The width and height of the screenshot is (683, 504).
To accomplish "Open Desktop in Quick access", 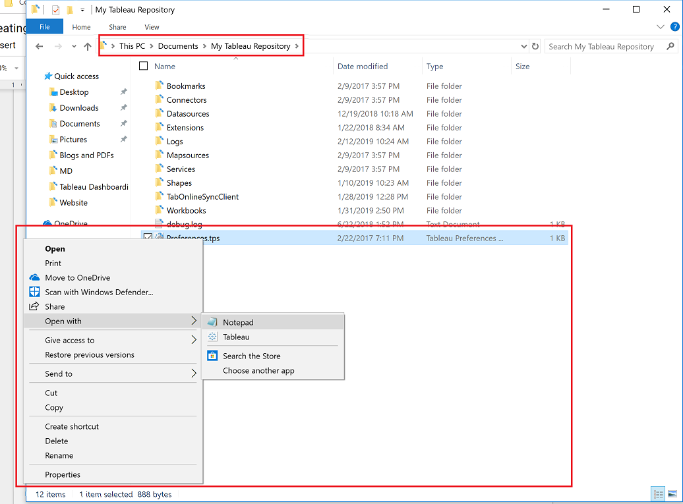I will point(74,92).
